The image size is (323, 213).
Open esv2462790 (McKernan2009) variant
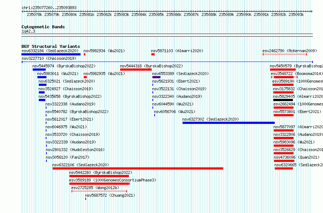pos(290,51)
